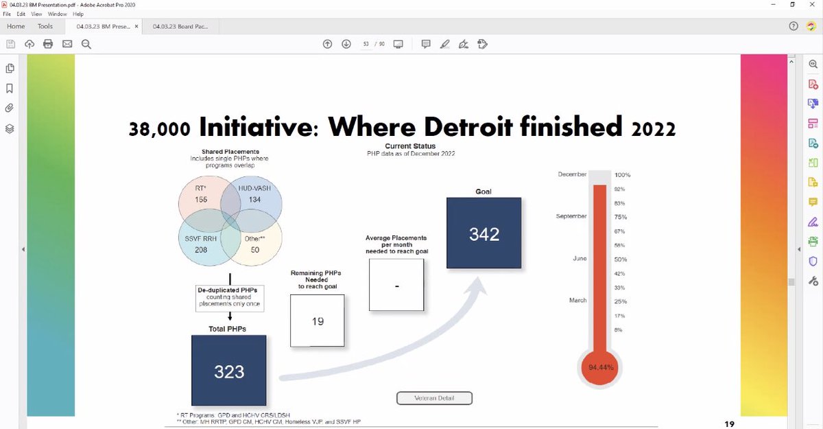The height and width of the screenshot is (429, 823).
Task: Click the Veteran Detail button
Action: click(435, 398)
